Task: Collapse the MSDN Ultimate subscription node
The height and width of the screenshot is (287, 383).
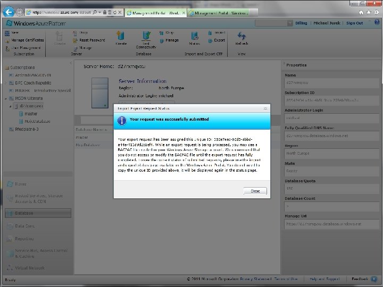Action: pyautogui.click(x=6, y=99)
